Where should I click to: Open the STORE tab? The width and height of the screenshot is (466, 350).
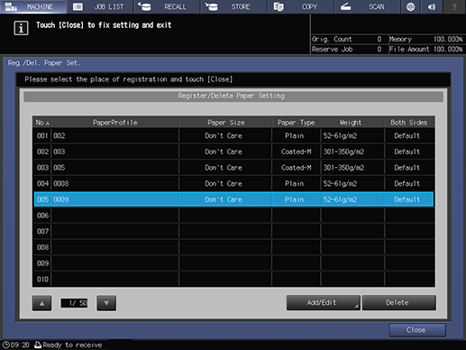tap(234, 6)
